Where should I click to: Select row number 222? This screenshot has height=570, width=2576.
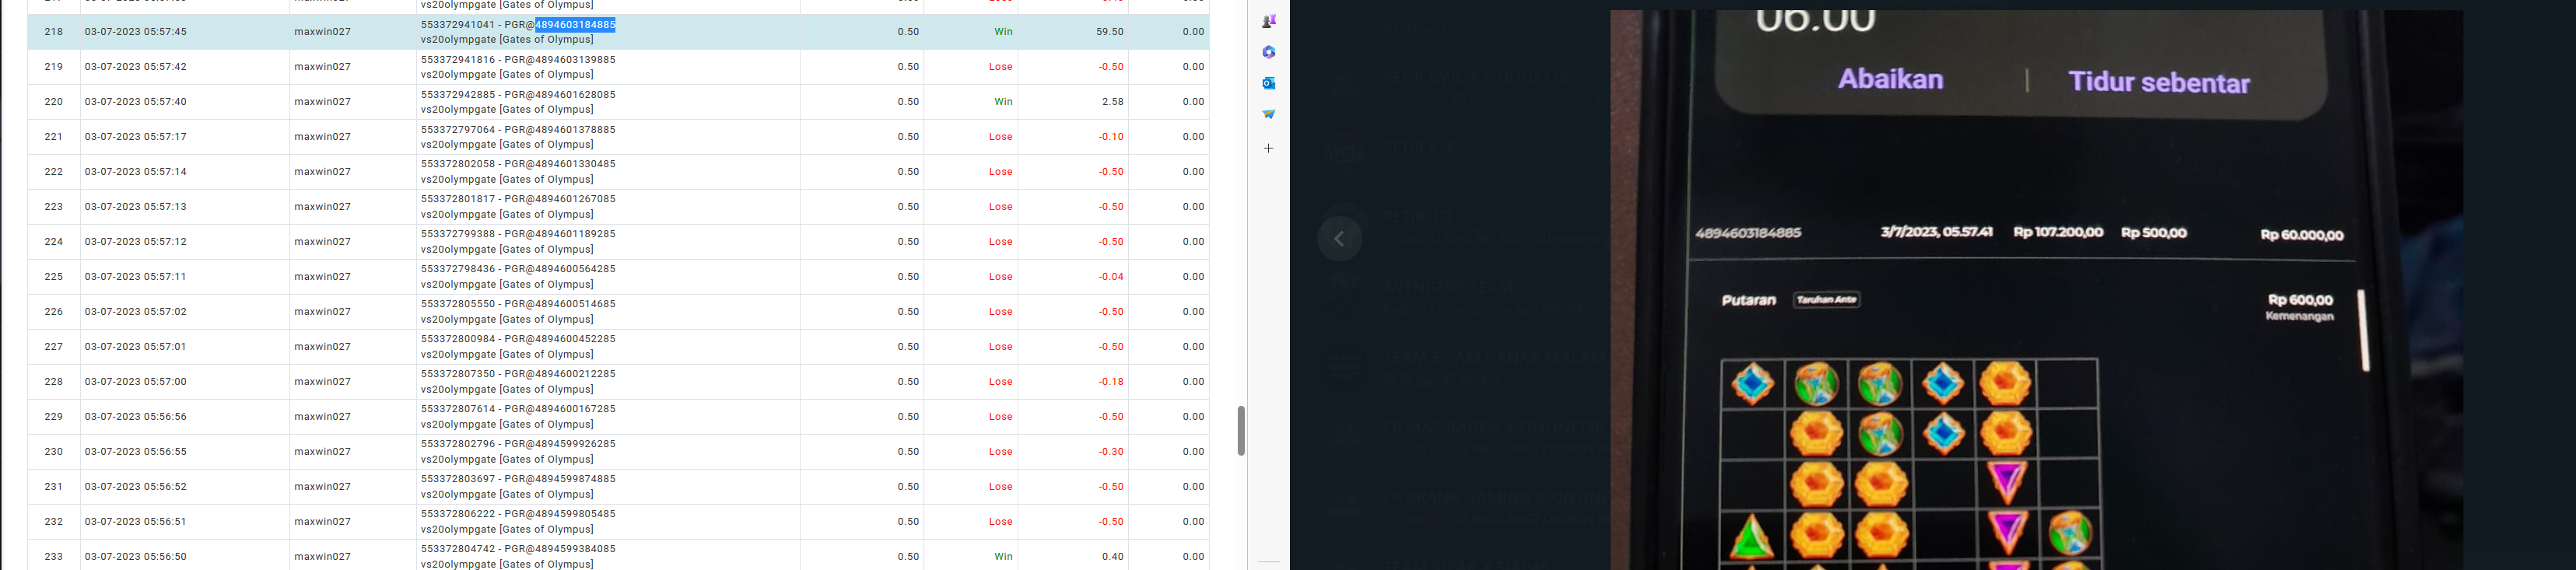pyautogui.click(x=54, y=172)
